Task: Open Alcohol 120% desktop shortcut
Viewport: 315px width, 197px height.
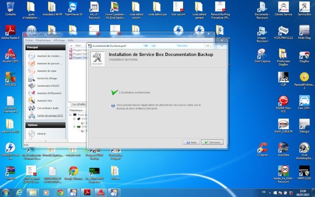Action: pos(10,56)
